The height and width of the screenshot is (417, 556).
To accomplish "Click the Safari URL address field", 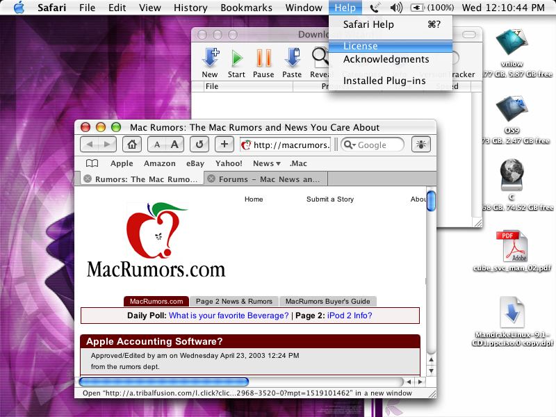I will [x=286, y=145].
